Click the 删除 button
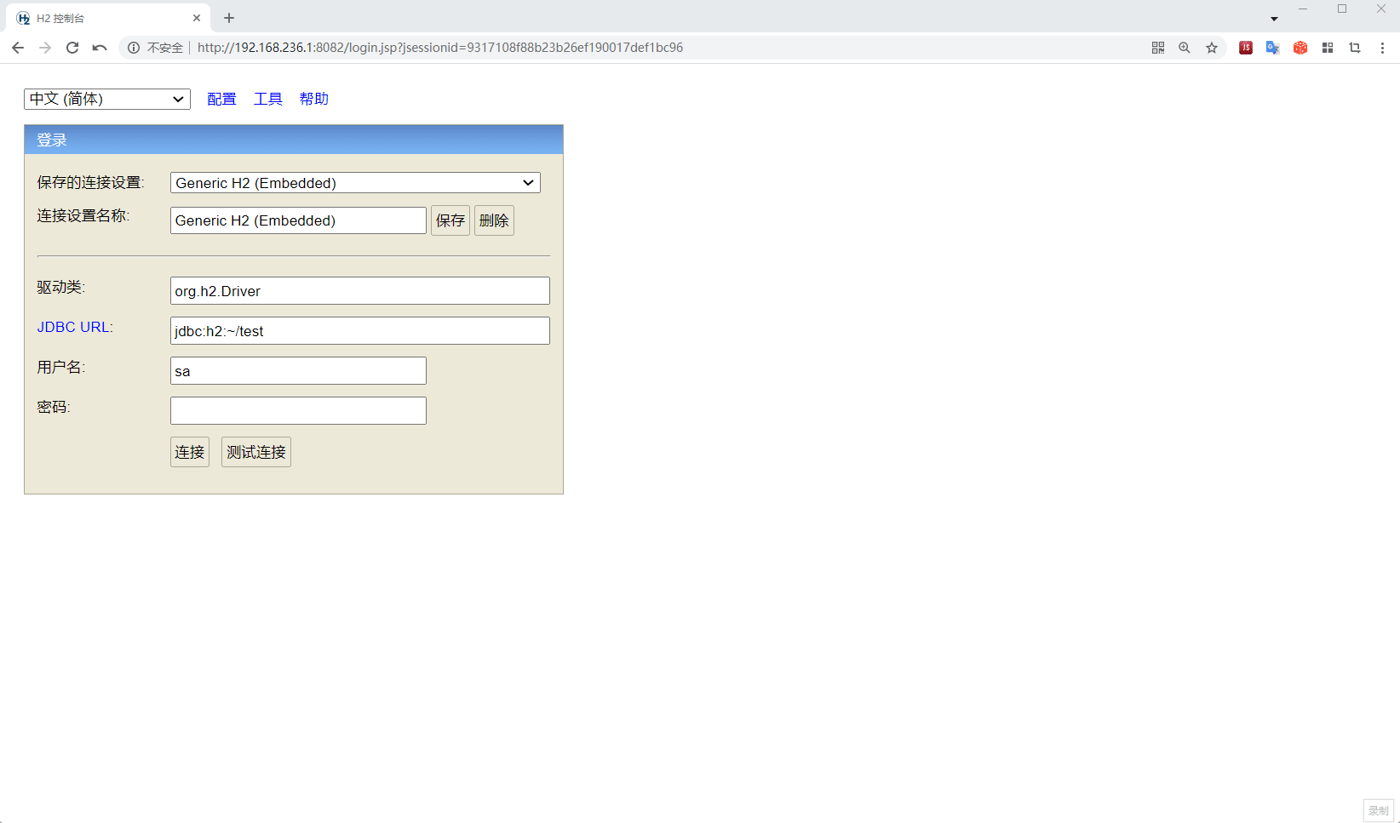Viewport: 1400px width, 823px height. tap(494, 220)
